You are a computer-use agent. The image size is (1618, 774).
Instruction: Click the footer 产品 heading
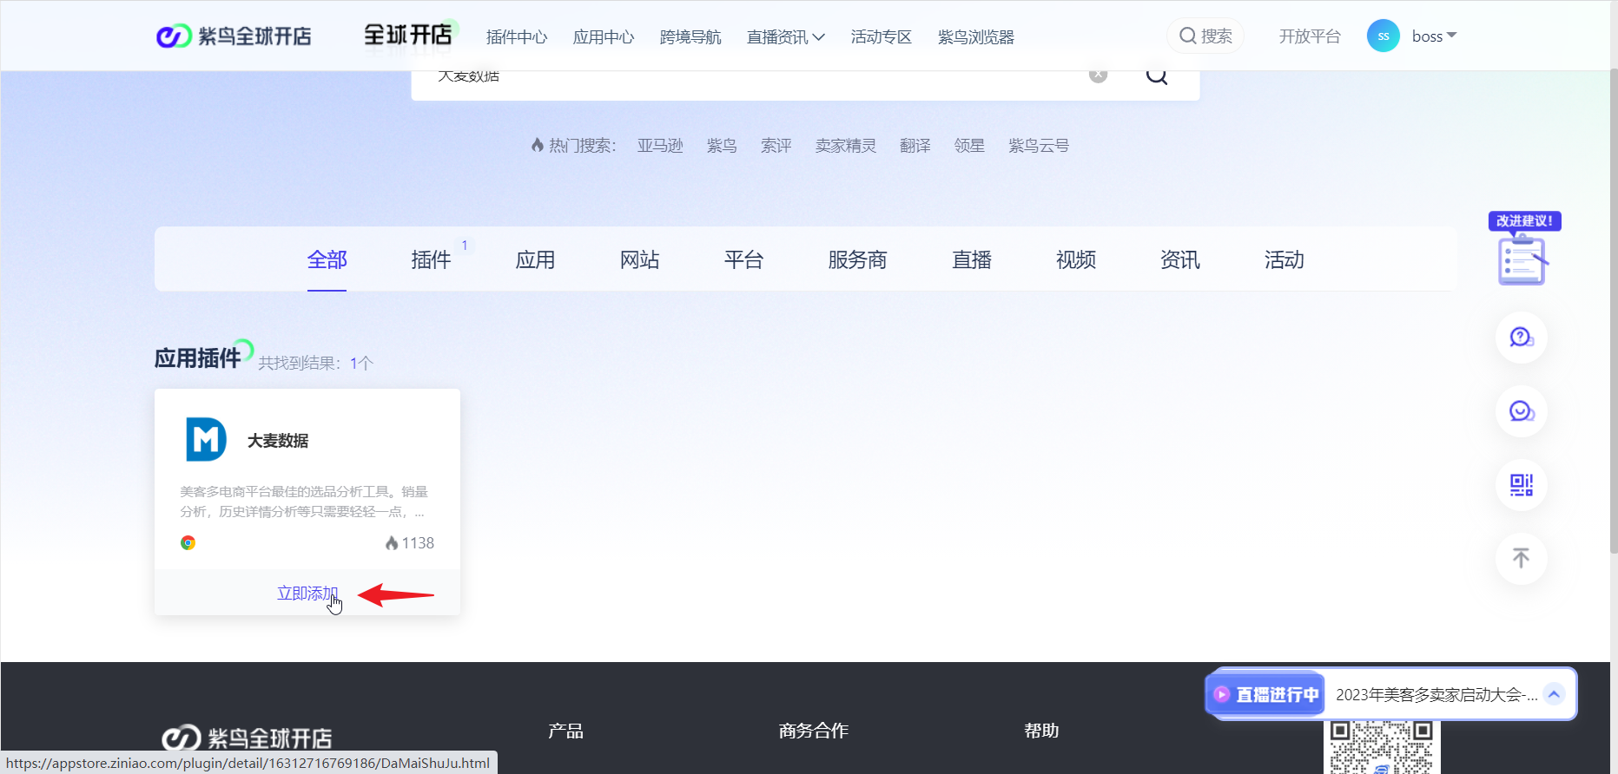point(565,731)
